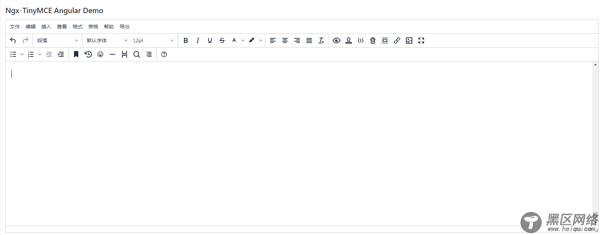Insert a bullet list
This screenshot has width=603, height=235.
pos(13,54)
